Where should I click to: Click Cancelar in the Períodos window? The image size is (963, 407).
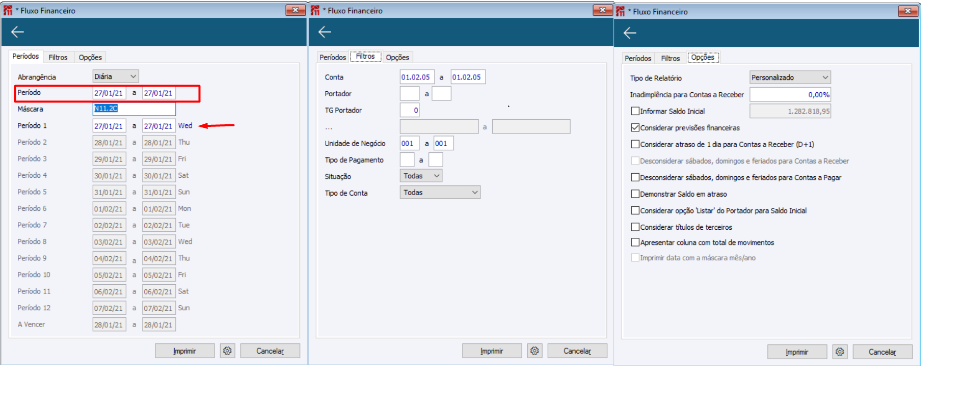[270, 351]
